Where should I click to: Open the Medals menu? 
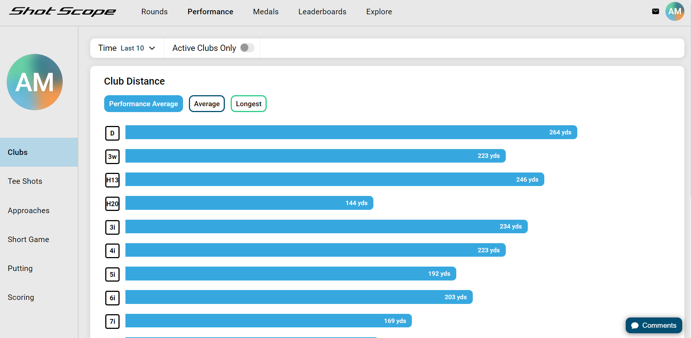(266, 12)
